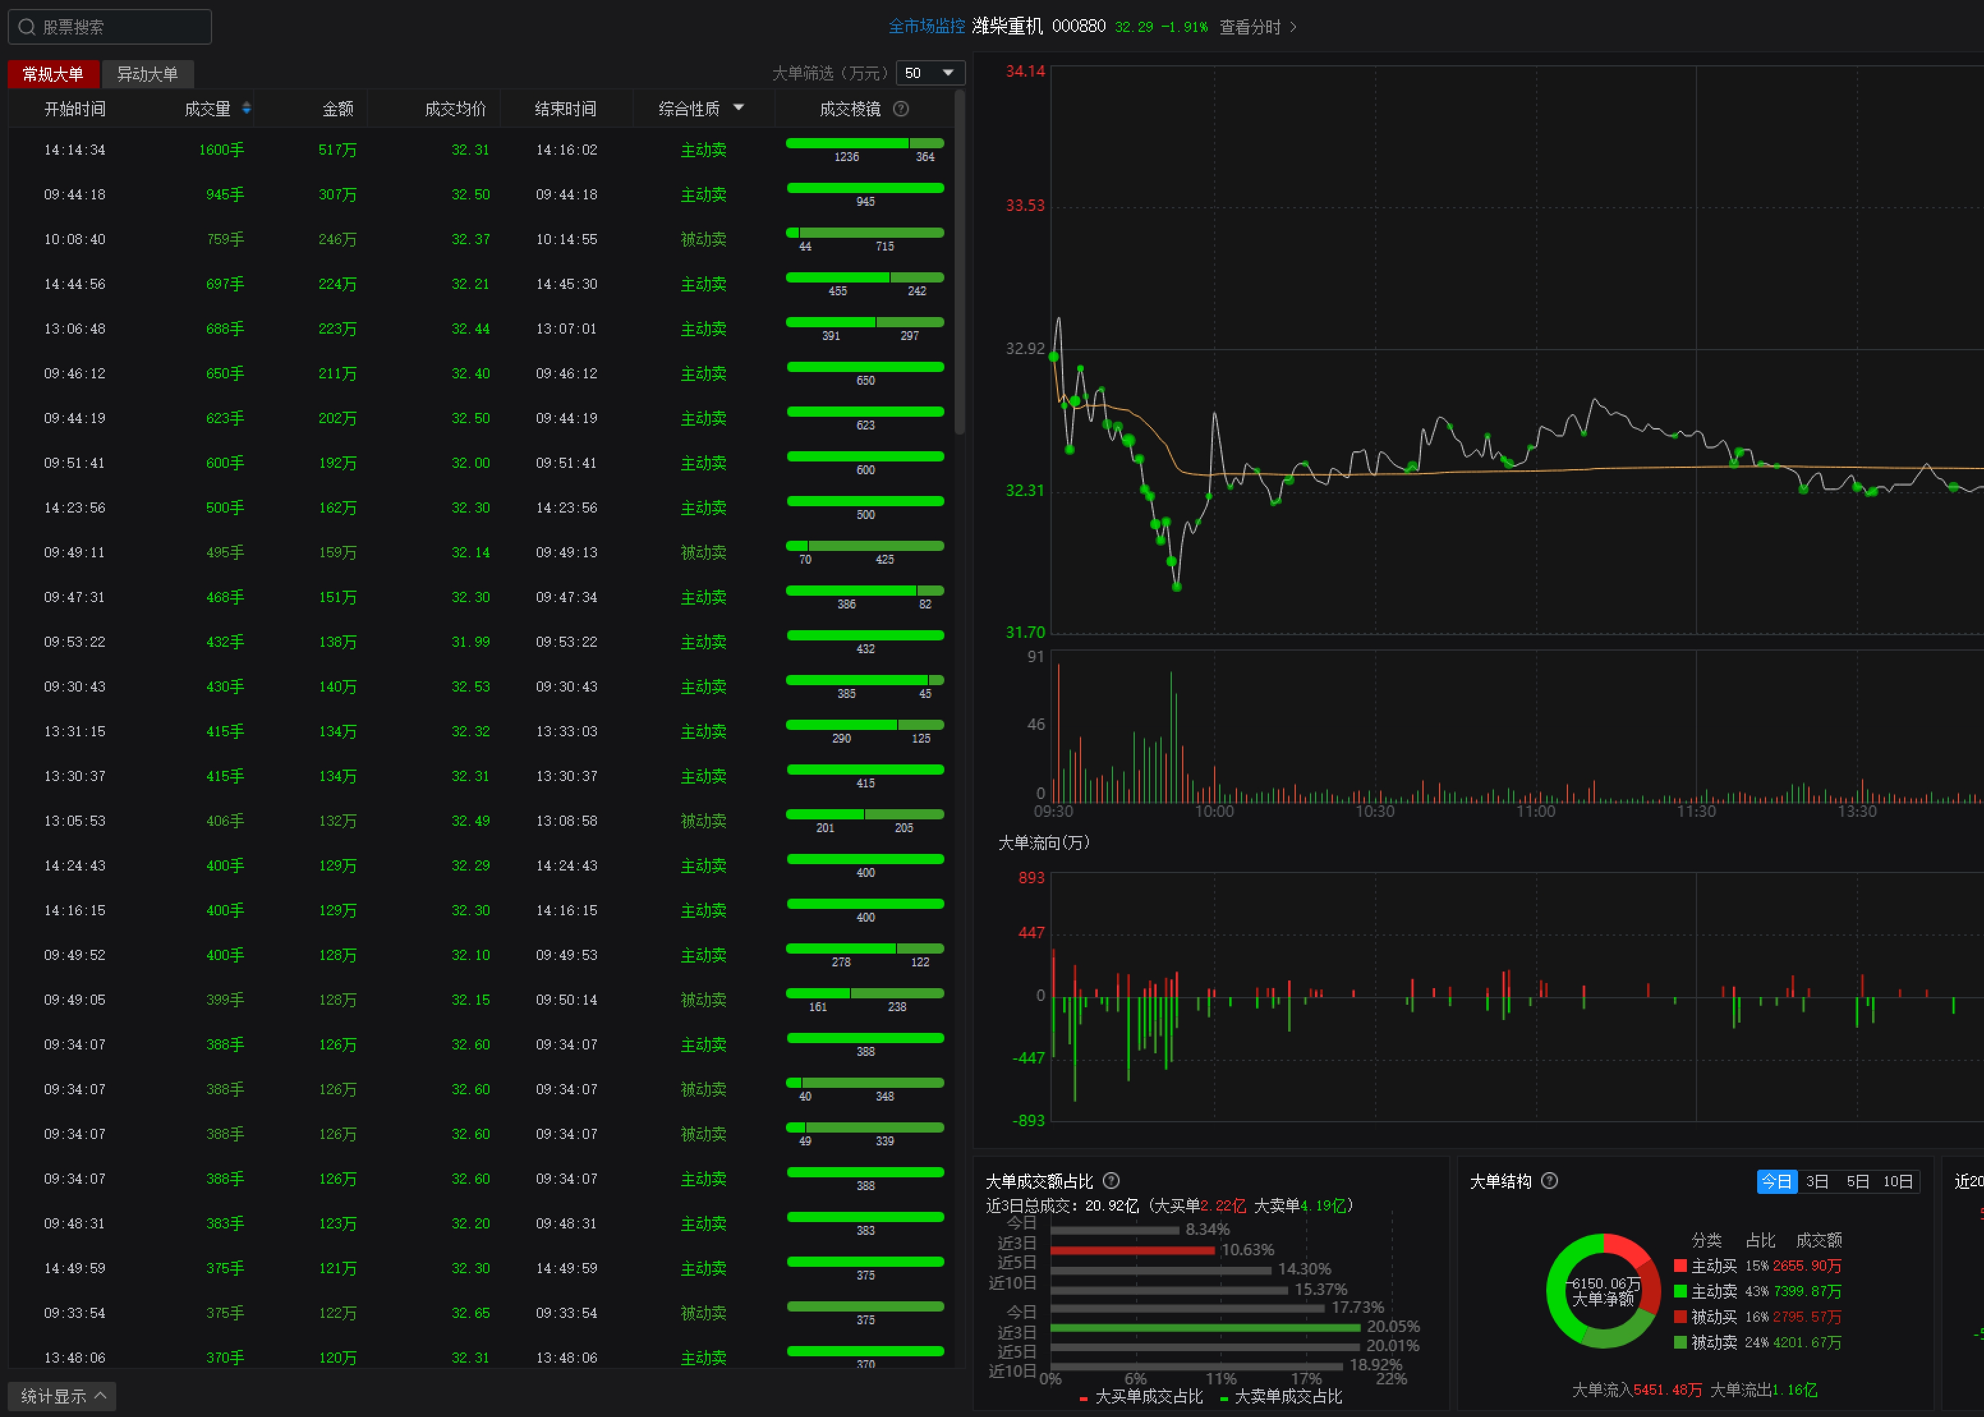The image size is (1984, 1417).
Task: Switch to 异动大单 tab
Action: 148,74
